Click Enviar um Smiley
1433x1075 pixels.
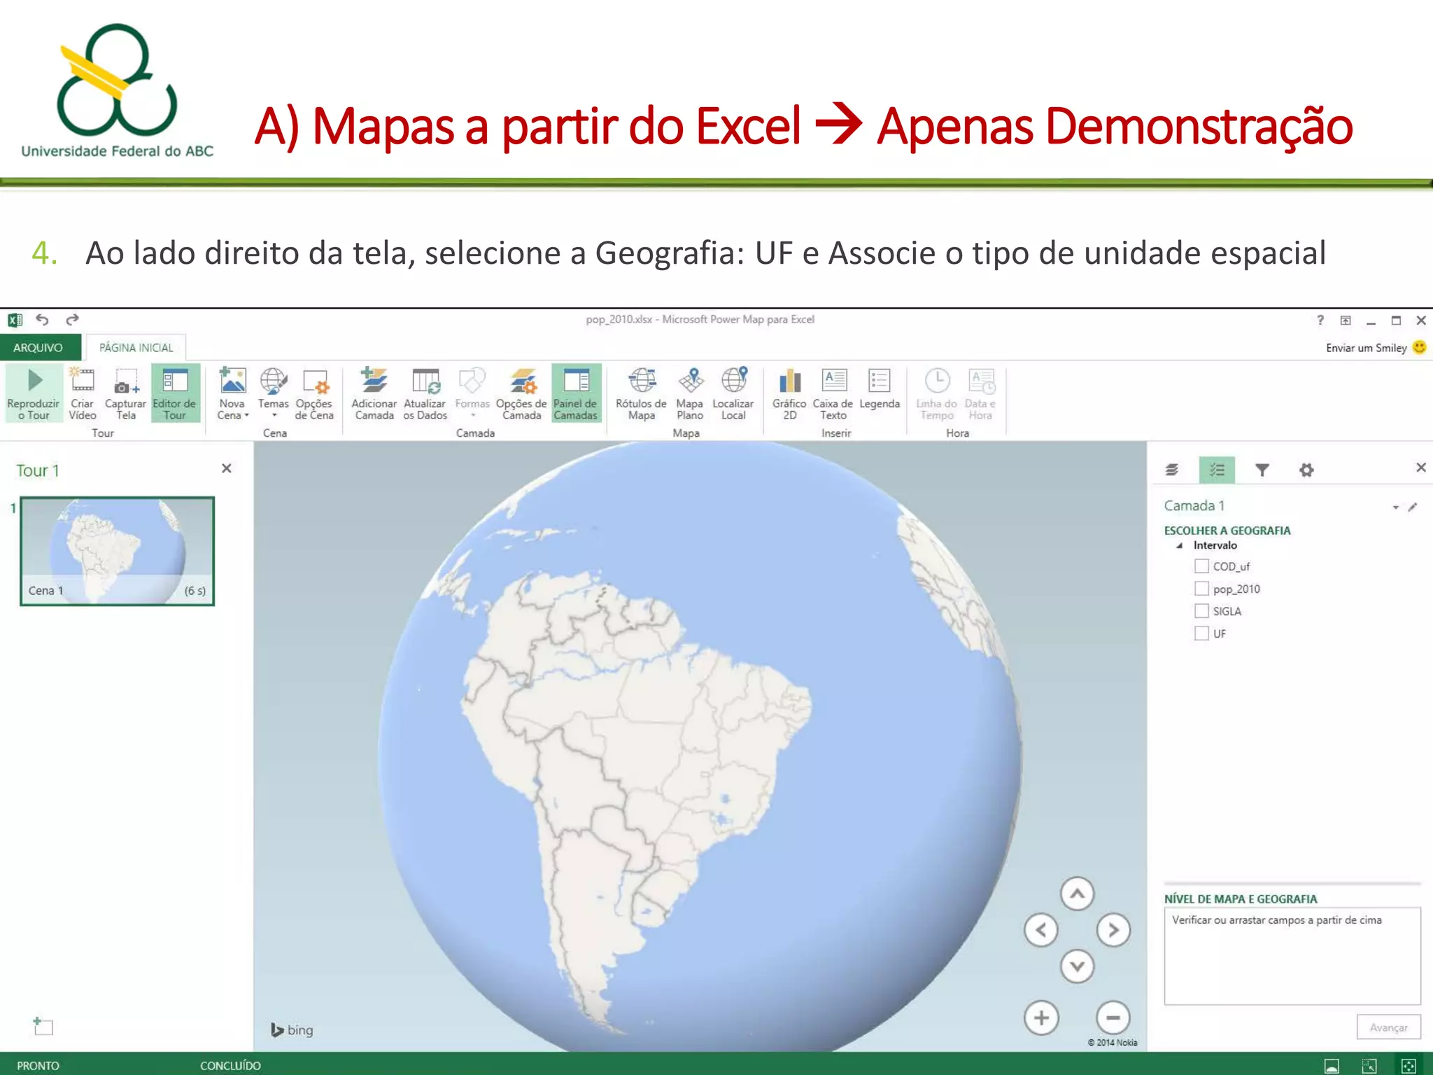[x=1376, y=347]
